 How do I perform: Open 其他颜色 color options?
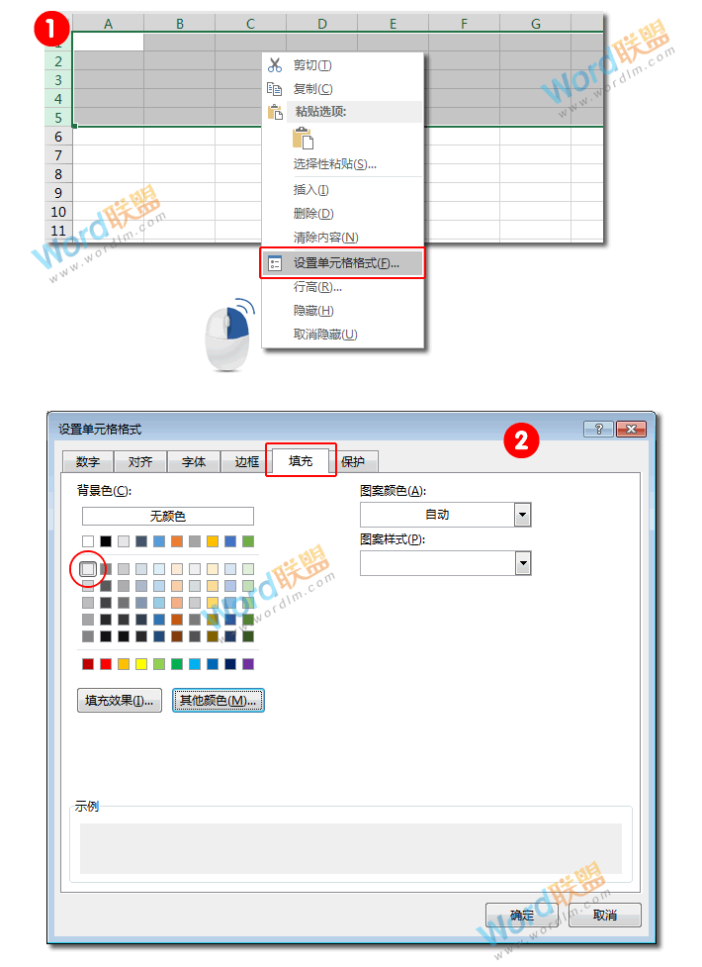pyautogui.click(x=218, y=701)
